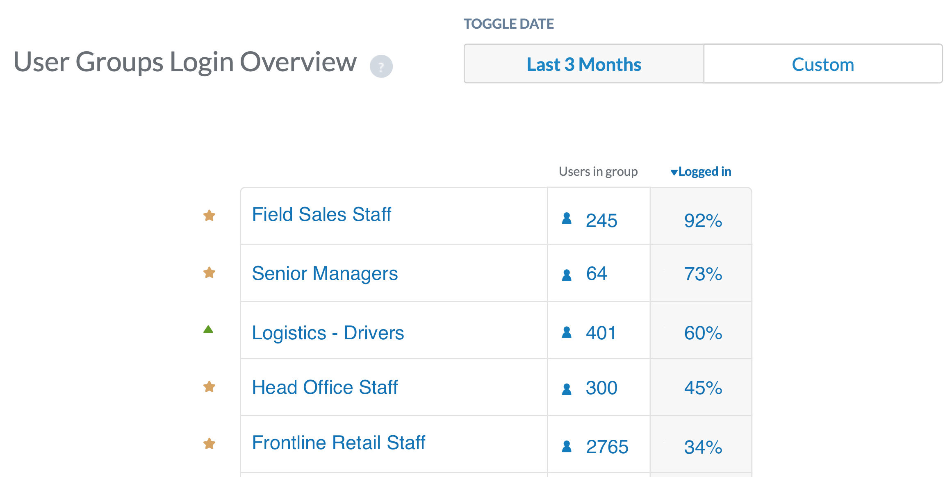Open the Head Office Staff group
The image size is (952, 477).
[325, 387]
